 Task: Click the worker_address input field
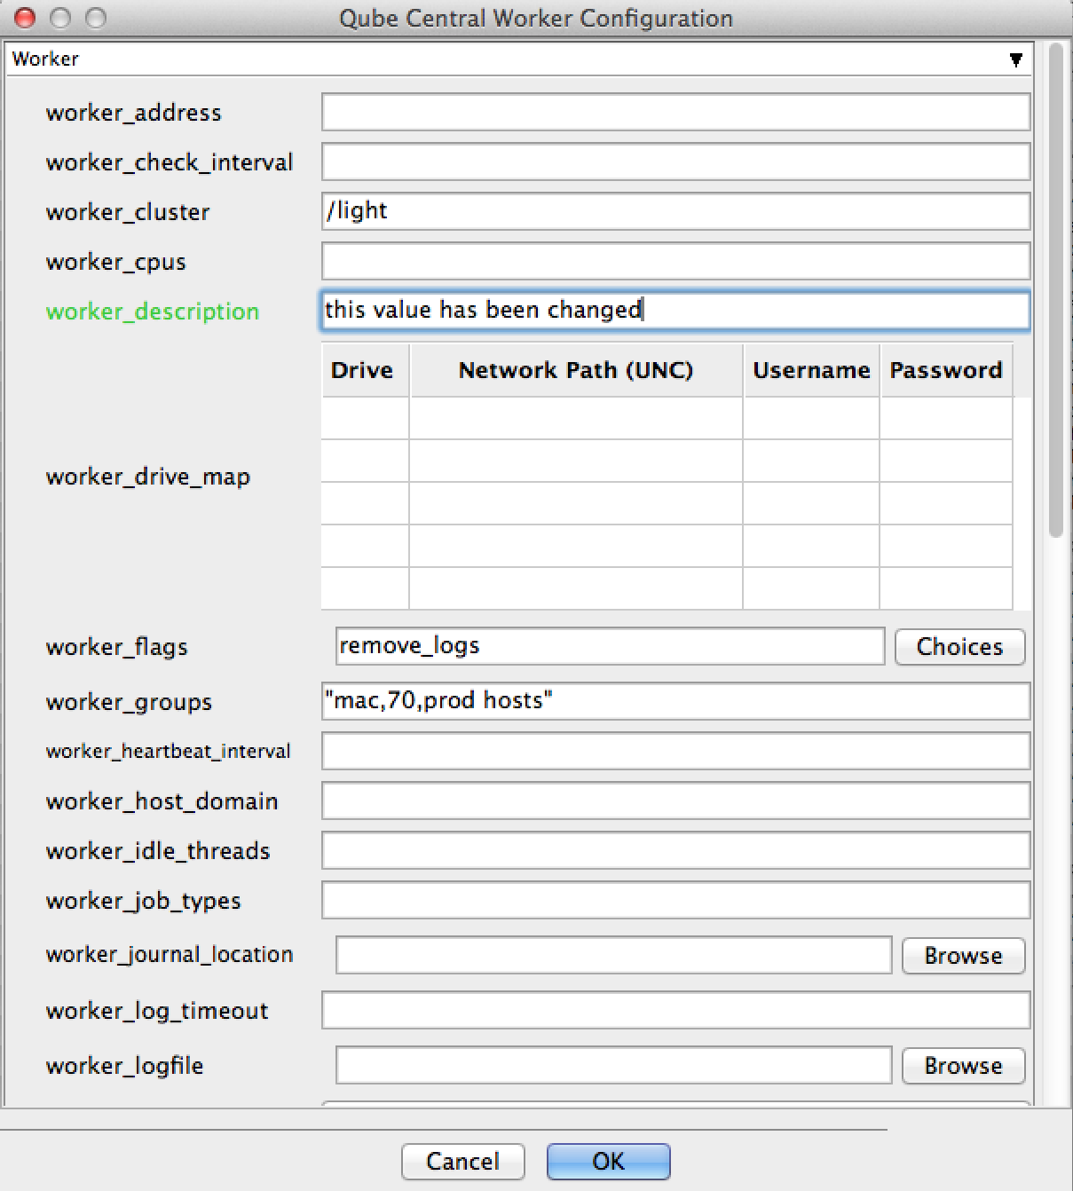[675, 113]
